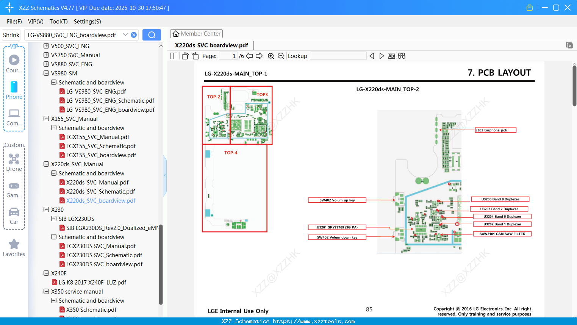Zoom in on the boardview PDF
Screen dimensions: 577x325
pyautogui.click(x=271, y=56)
